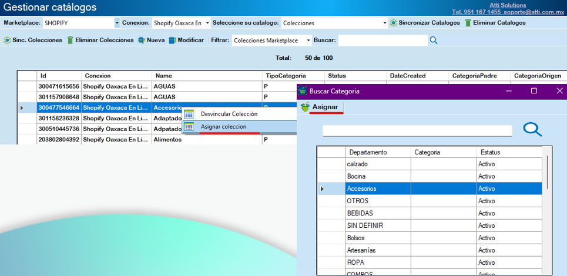Click the category list vertical scrollbar
The height and width of the screenshot is (276, 567).
tap(549, 172)
